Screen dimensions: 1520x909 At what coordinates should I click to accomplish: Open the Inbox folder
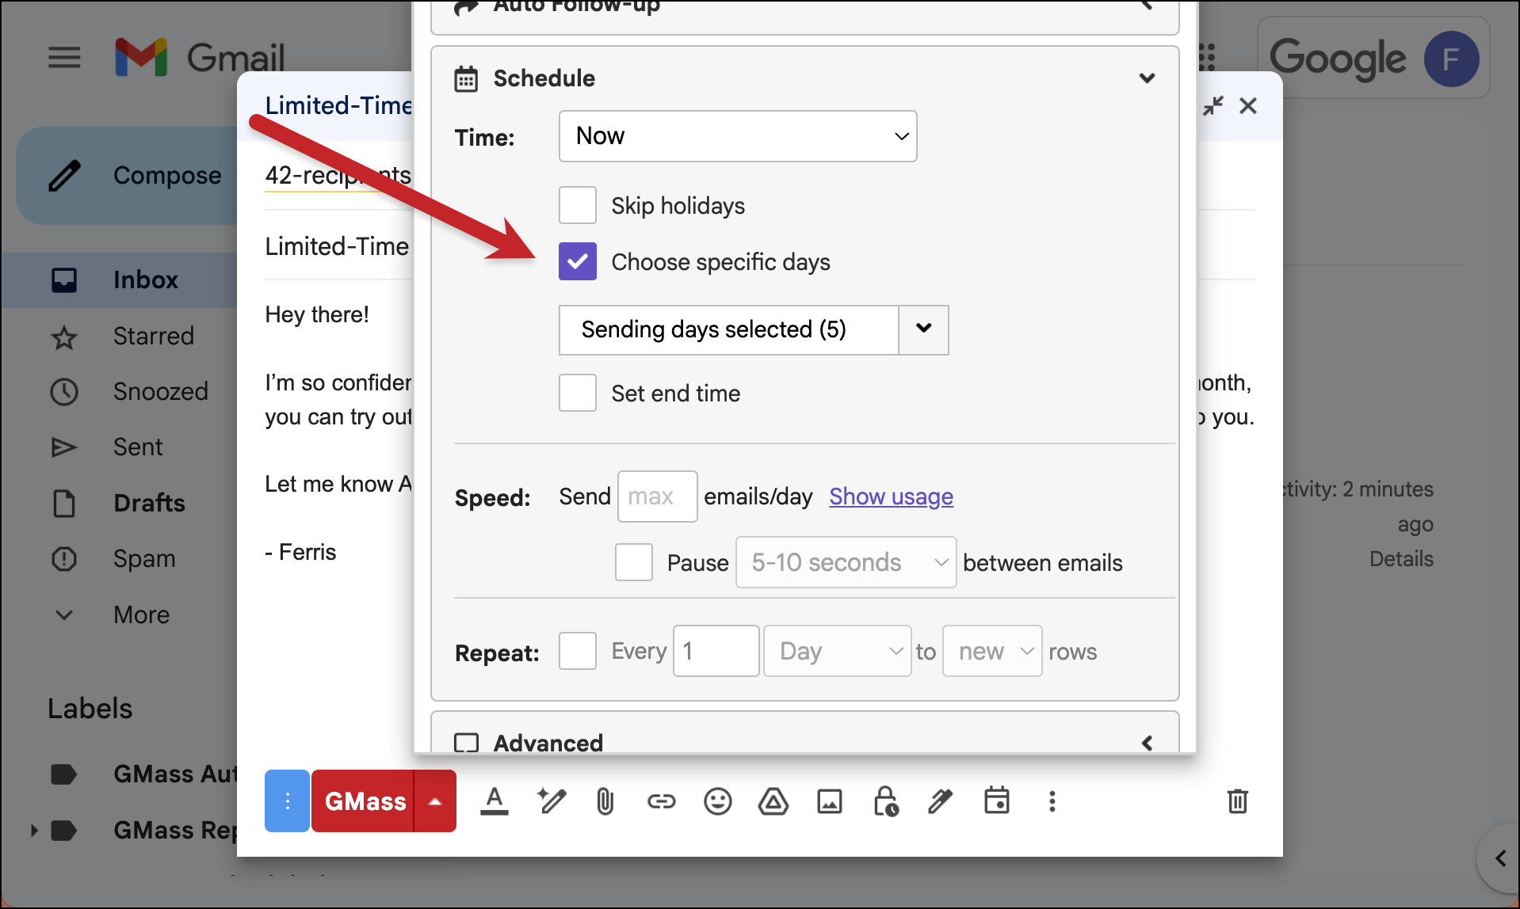click(145, 280)
